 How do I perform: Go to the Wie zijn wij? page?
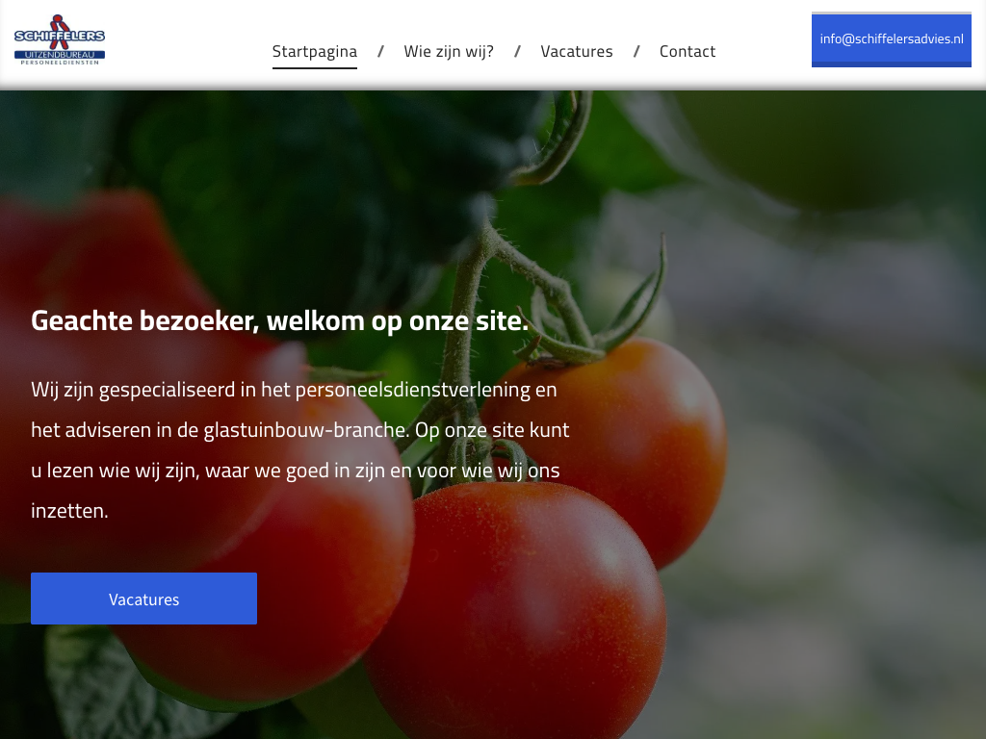click(449, 52)
